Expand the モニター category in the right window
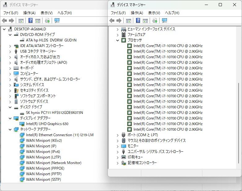The image size is (242, 191). (118, 146)
